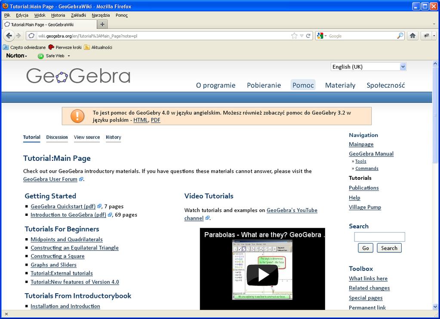
Task: Open the Zakładki menu
Action: pyautogui.click(x=78, y=15)
